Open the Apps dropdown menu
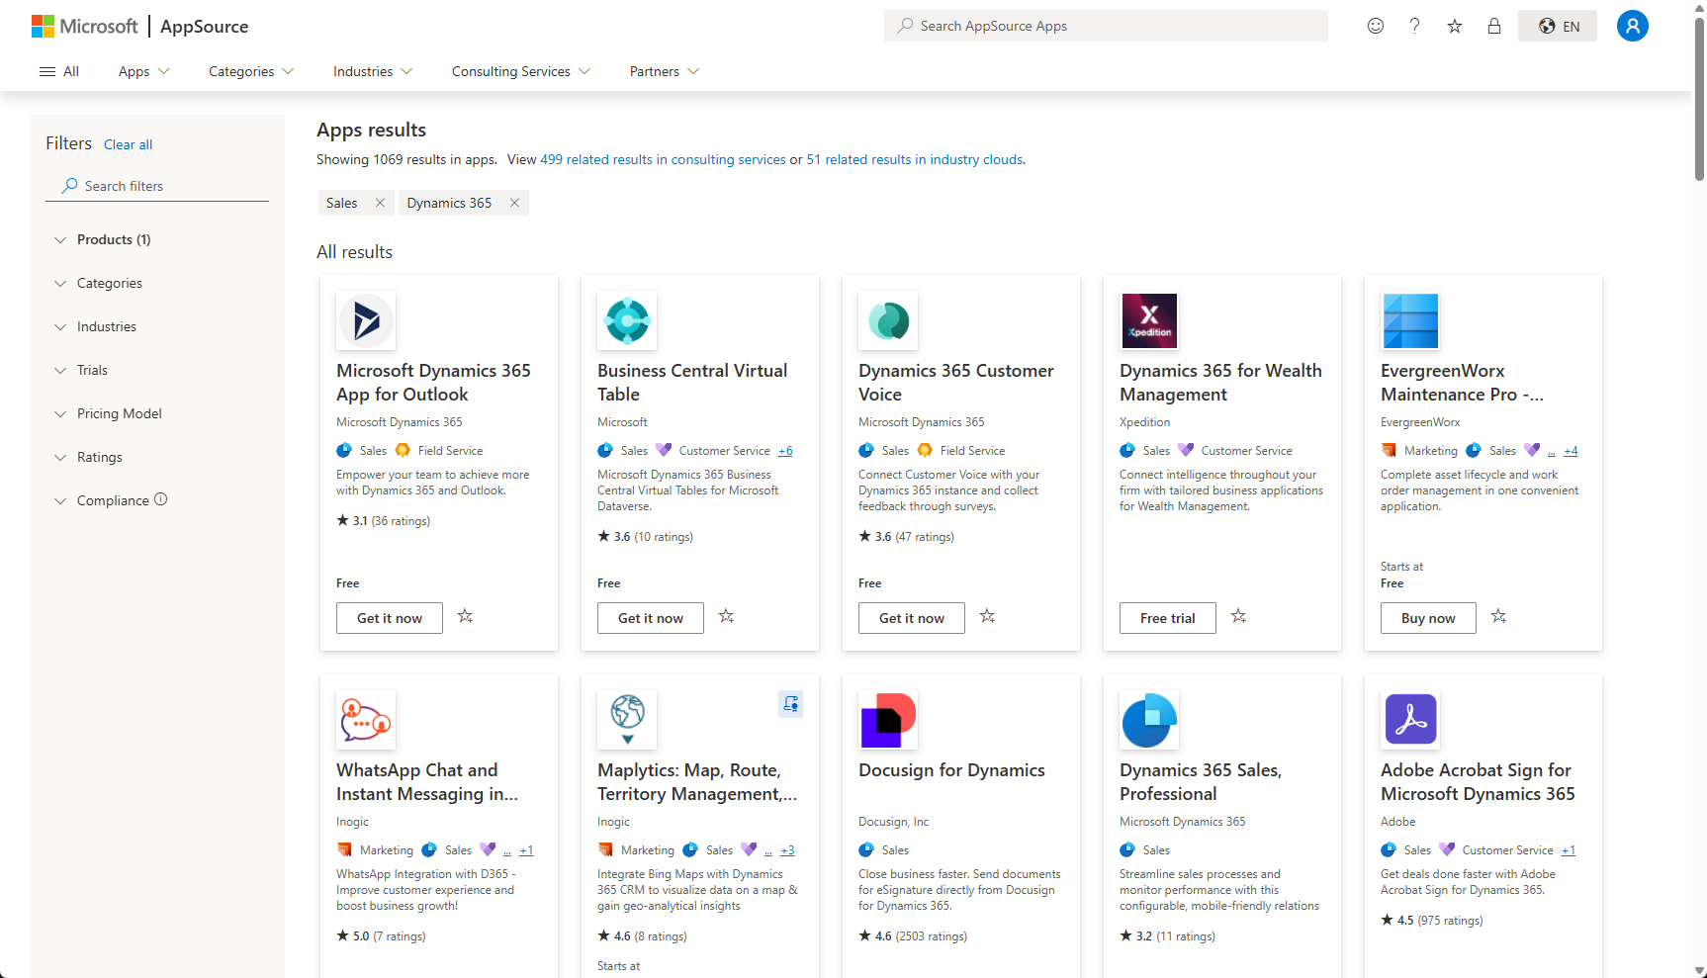 coord(143,71)
